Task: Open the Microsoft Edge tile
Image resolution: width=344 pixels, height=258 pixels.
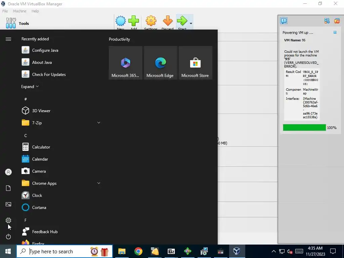Action: [160, 63]
